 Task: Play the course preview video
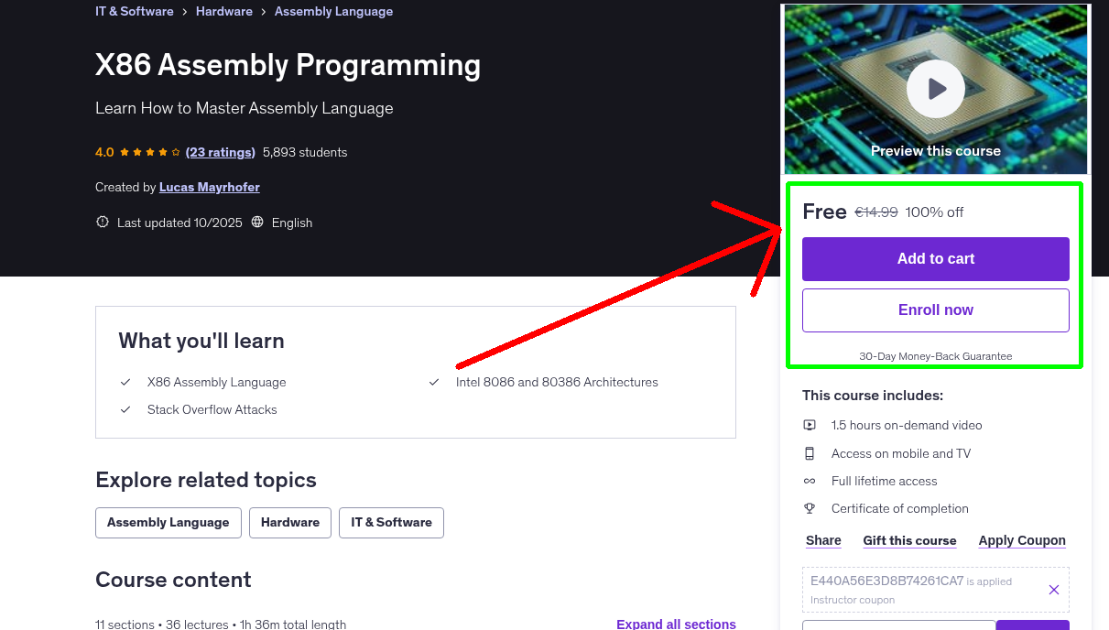[x=935, y=88]
